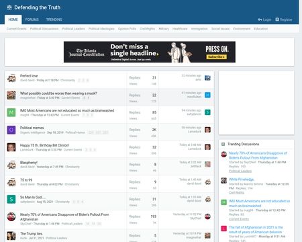
Task: Click Civil Rights link in Trending sidebar
Action: (x=236, y=192)
